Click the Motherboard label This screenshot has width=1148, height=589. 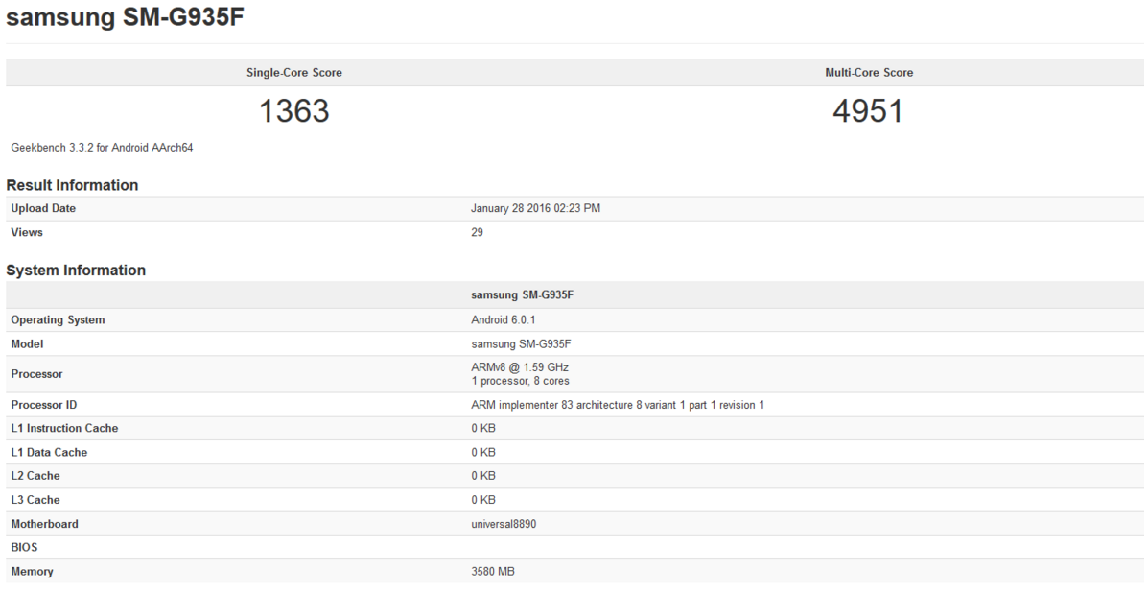click(x=45, y=524)
